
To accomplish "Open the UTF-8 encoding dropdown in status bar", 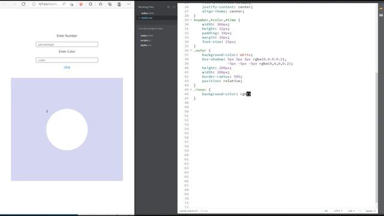I will click(338, 211).
